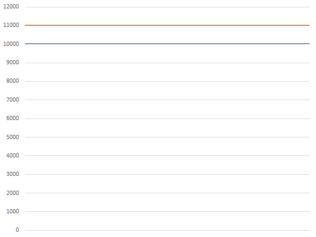Select the 5000 vertical axis label
Viewport: 316px width, 237px height.
pyautogui.click(x=13, y=137)
